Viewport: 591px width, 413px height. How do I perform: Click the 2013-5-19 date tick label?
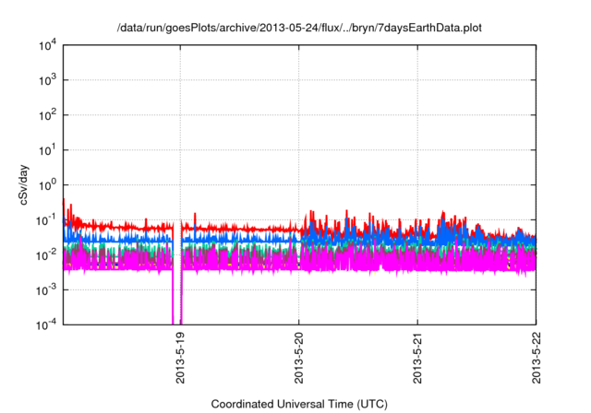click(180, 358)
